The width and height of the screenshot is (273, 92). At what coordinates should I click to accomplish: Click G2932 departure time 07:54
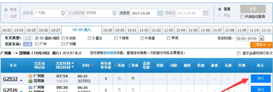62,76
